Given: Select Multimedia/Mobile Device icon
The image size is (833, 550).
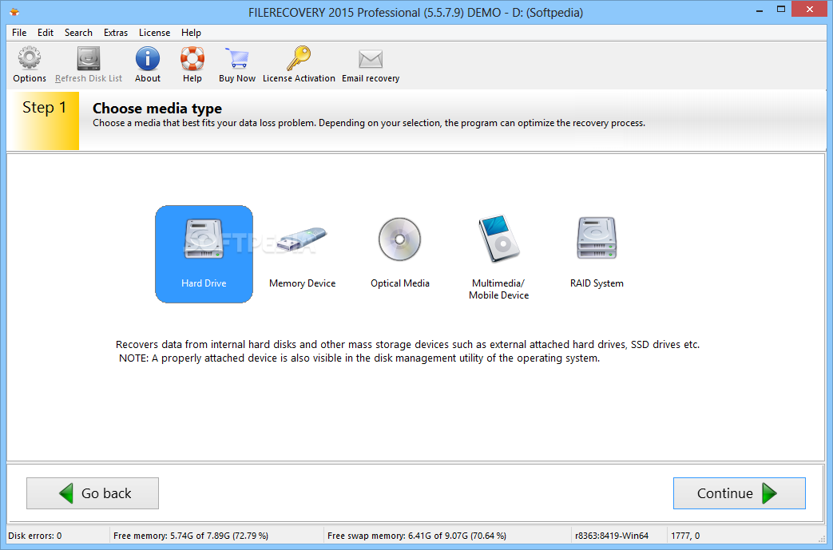Looking at the screenshot, I should pyautogui.click(x=499, y=239).
